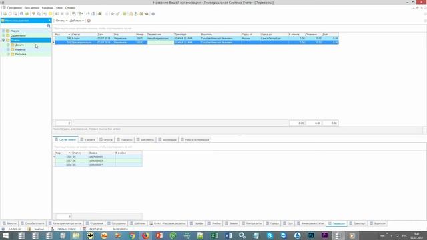Image resolution: width=427 pixels, height=240 pixels.
Task: Launch Firefox from the taskbar
Action: coord(145,235)
